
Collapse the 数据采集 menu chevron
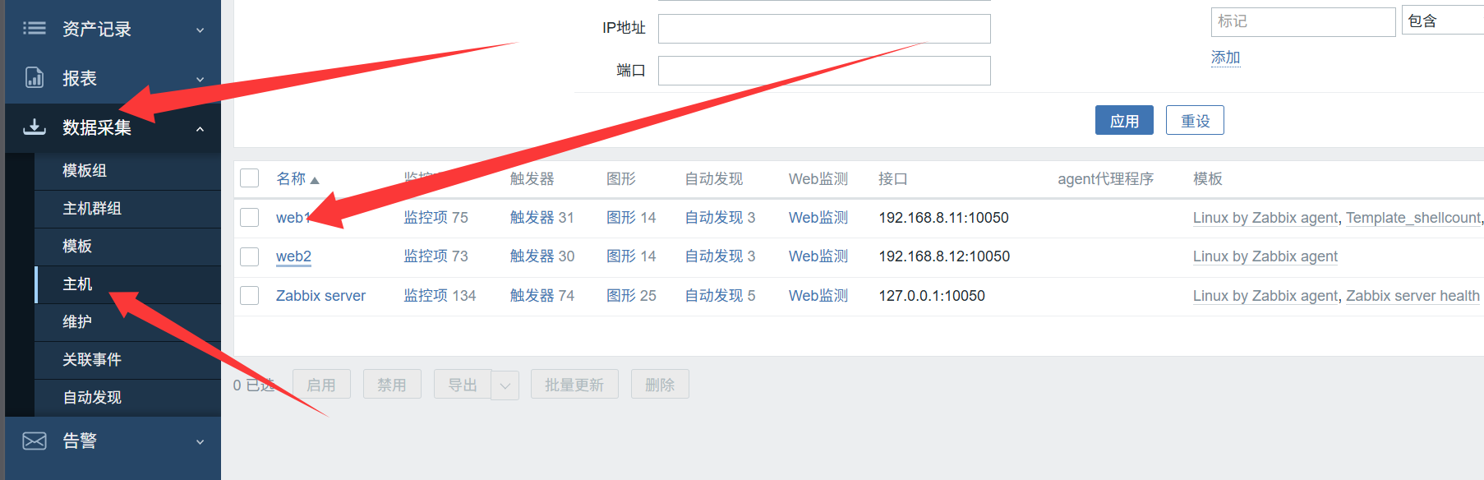pos(200,129)
